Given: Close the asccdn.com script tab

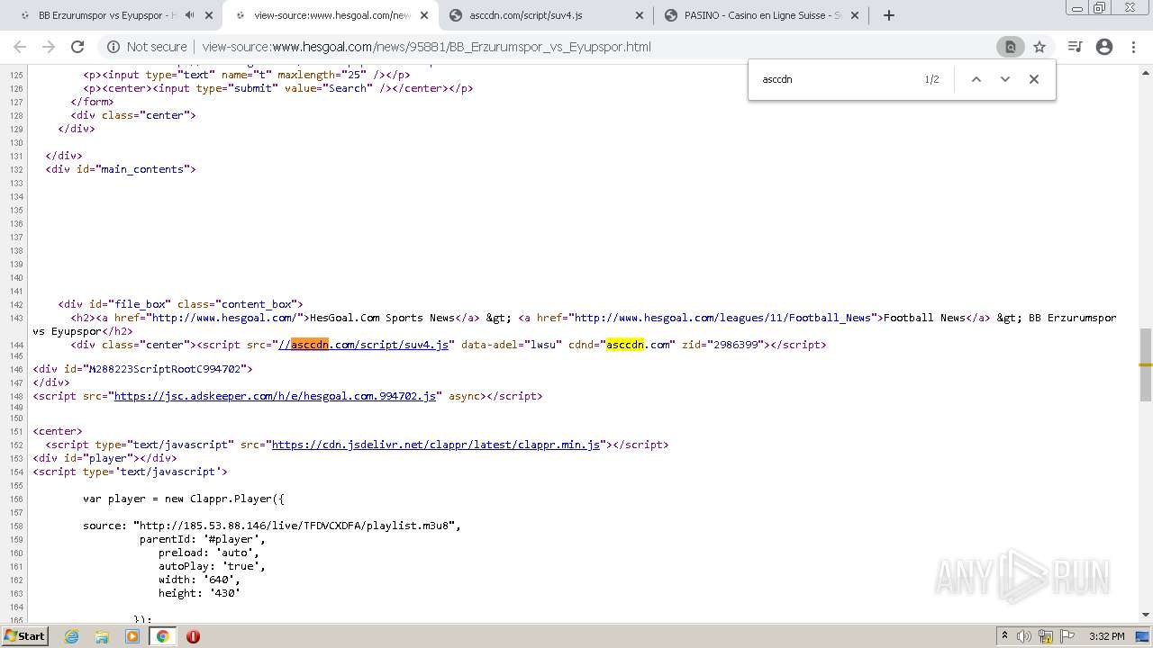Looking at the screenshot, I should (x=640, y=15).
